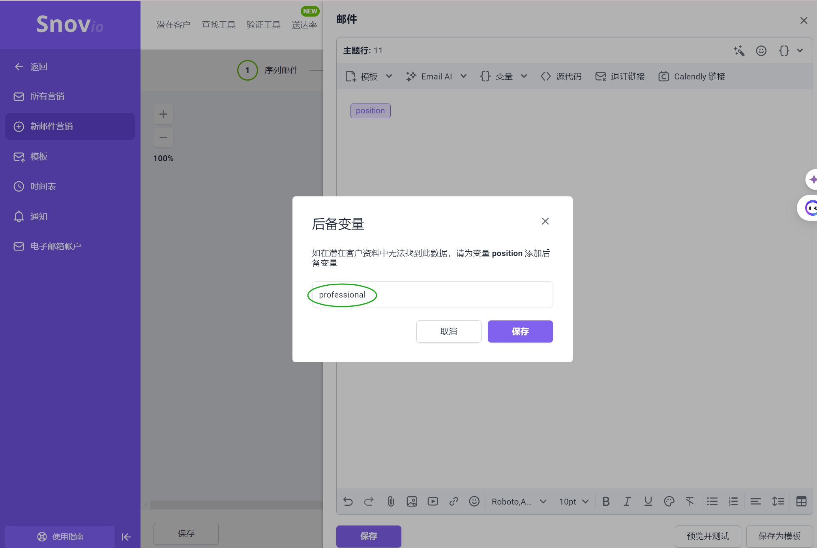Open the AI sparkle assistant widget

click(x=812, y=180)
